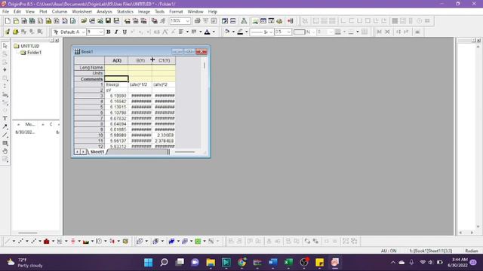Open the zoom percentage dropdown
Image resolution: width=483 pixels, height=271 pixels.
point(188,21)
